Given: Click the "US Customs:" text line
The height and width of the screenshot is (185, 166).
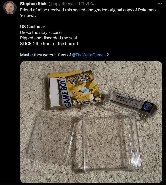Looking at the screenshot, I should click(x=32, y=27).
